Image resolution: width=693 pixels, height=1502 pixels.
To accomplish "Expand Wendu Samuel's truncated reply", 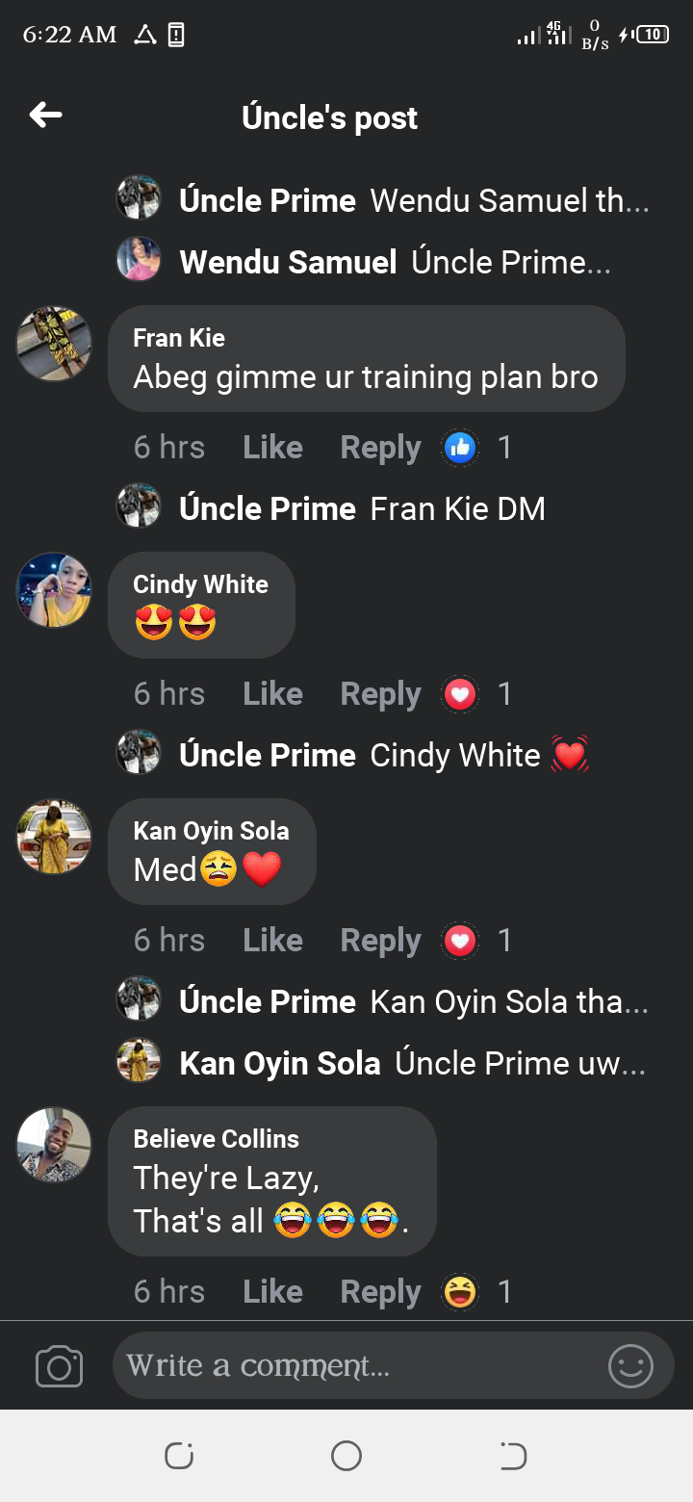I will pyautogui.click(x=510, y=263).
